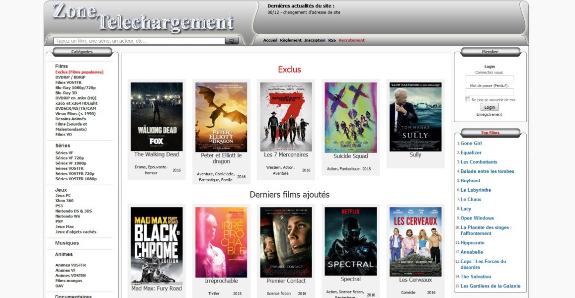This screenshot has width=575, height=298.
Task: Select the Suicide Squad poster
Action: 350,118
